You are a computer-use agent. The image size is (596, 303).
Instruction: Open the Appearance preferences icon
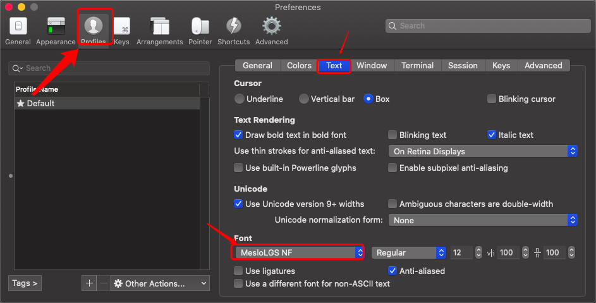coord(56,27)
